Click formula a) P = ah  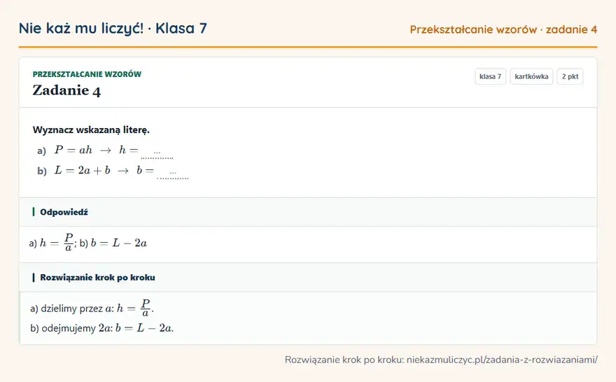73,150
